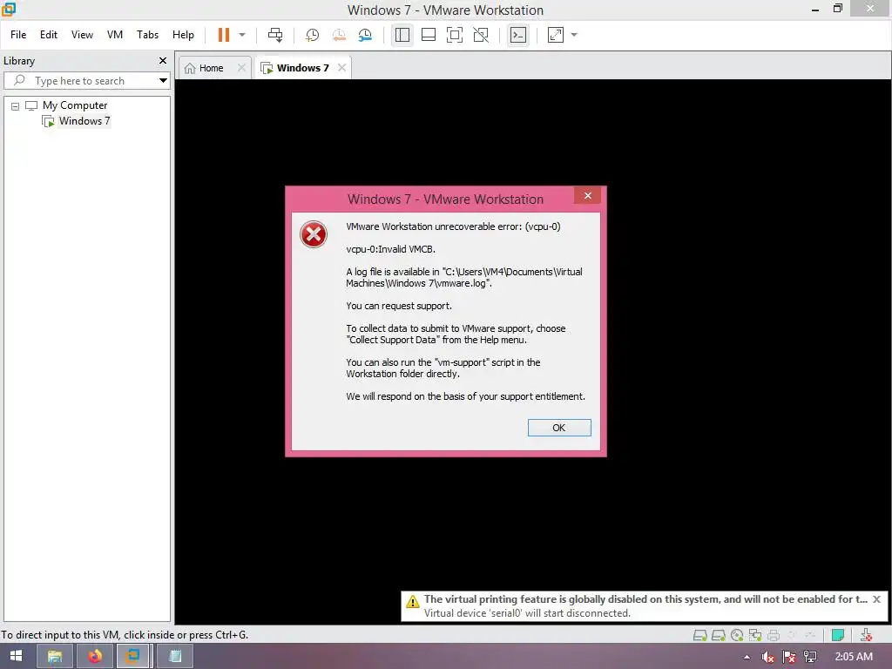Screen dimensions: 892x669
Task: Click the stretch guest display icon
Action: click(x=556, y=35)
